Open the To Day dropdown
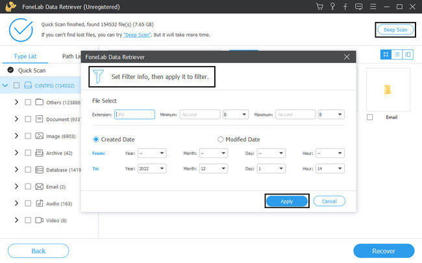 pos(271,168)
